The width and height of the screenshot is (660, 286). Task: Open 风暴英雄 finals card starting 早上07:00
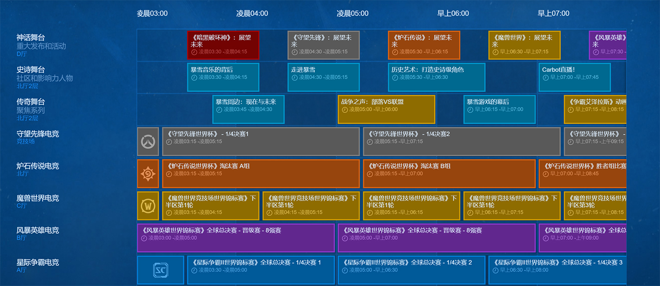click(x=583, y=238)
